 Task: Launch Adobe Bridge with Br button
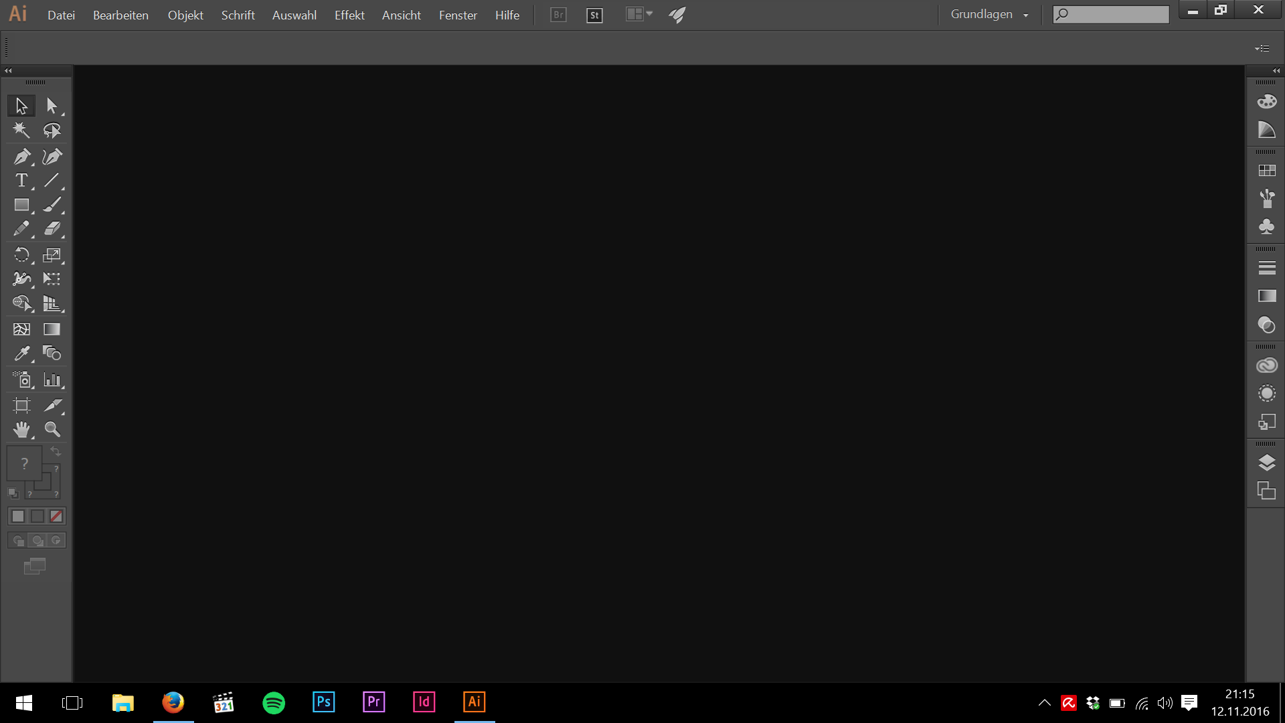[558, 15]
